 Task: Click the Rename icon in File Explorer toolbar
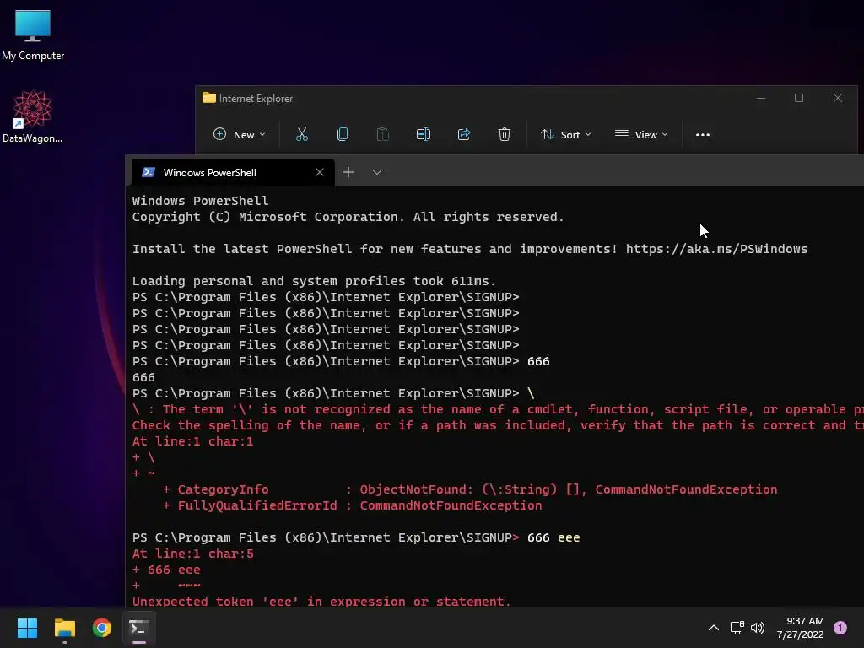(424, 134)
